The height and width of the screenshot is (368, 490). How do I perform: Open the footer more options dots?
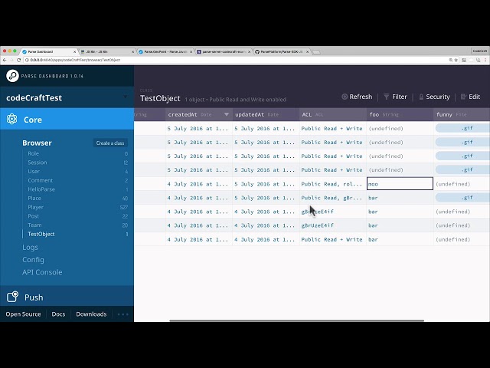[x=122, y=314]
